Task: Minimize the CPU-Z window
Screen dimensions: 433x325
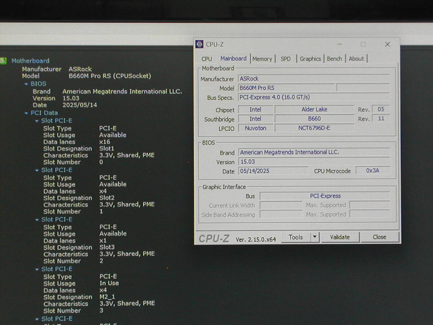Action: coord(340,44)
